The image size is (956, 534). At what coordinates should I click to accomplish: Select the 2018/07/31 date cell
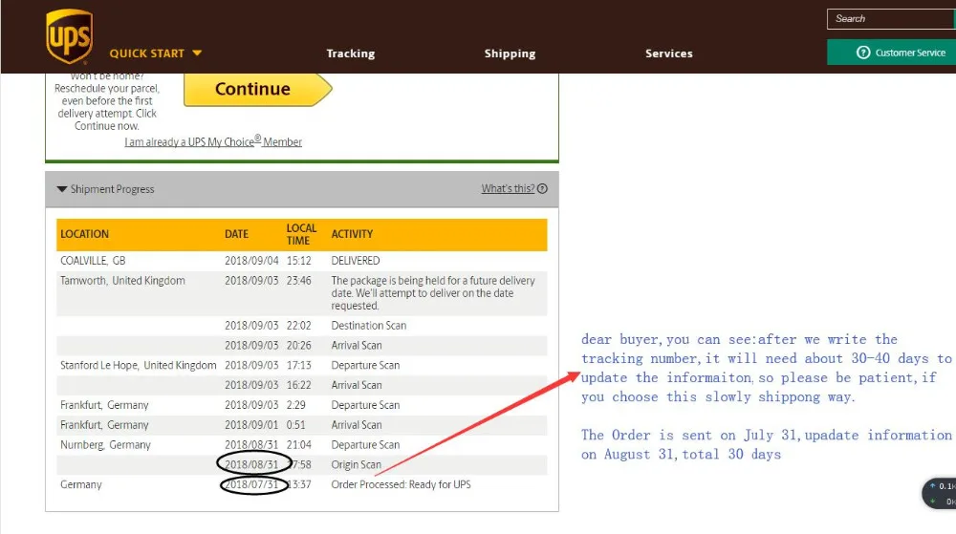pyautogui.click(x=251, y=484)
